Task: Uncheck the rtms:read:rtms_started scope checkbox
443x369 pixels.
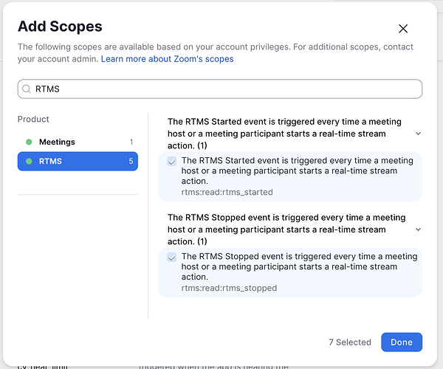Action: [x=172, y=161]
